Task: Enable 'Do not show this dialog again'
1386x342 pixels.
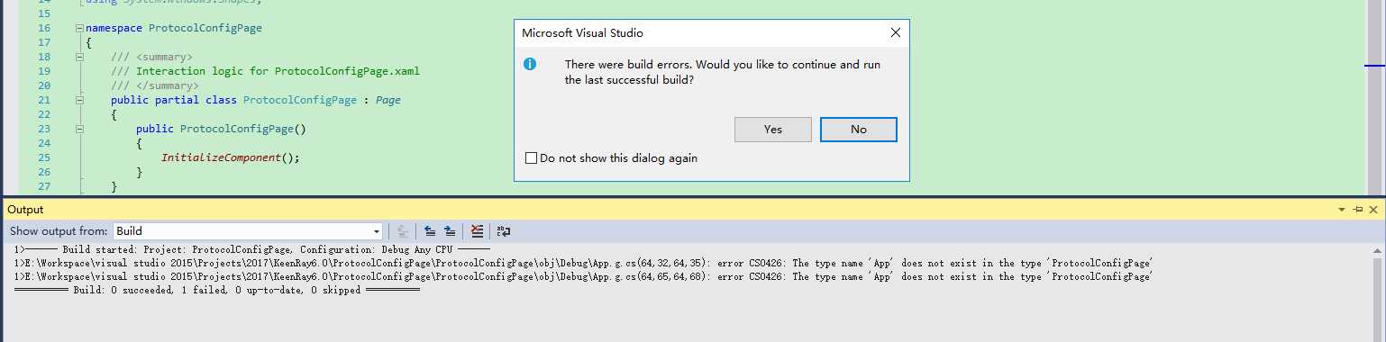Action: click(x=531, y=158)
